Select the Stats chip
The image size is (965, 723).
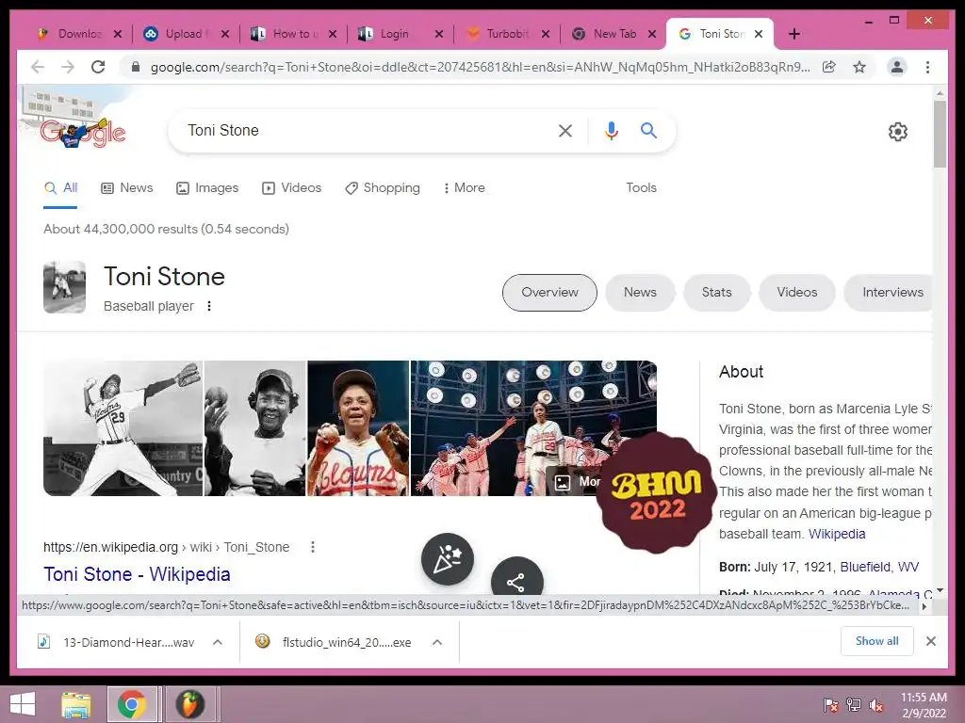[717, 293]
